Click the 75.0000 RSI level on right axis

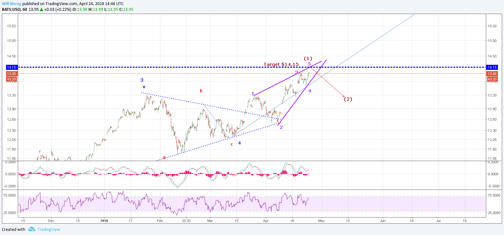(x=494, y=195)
